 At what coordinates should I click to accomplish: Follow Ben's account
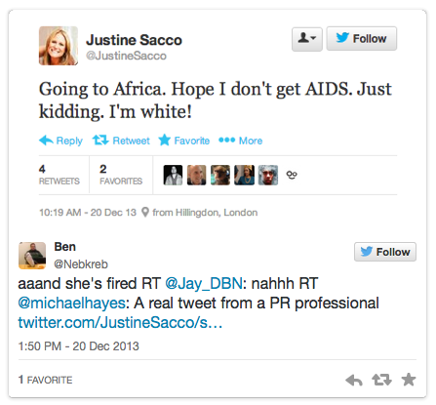(x=385, y=252)
